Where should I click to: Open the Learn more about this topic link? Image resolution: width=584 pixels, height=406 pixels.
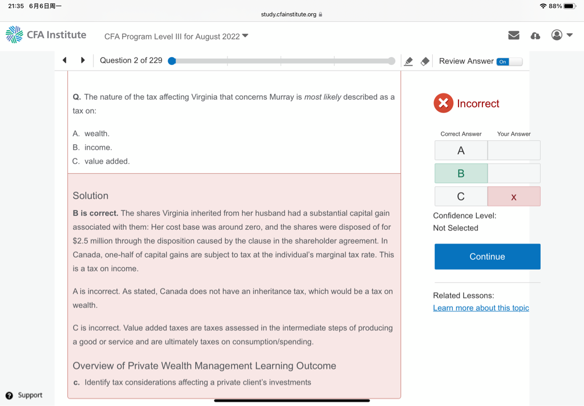[x=481, y=308]
